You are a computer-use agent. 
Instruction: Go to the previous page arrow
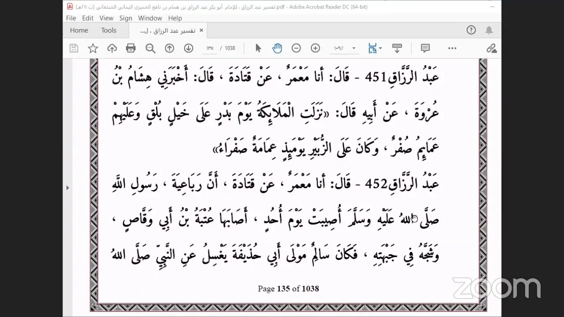(x=169, y=48)
